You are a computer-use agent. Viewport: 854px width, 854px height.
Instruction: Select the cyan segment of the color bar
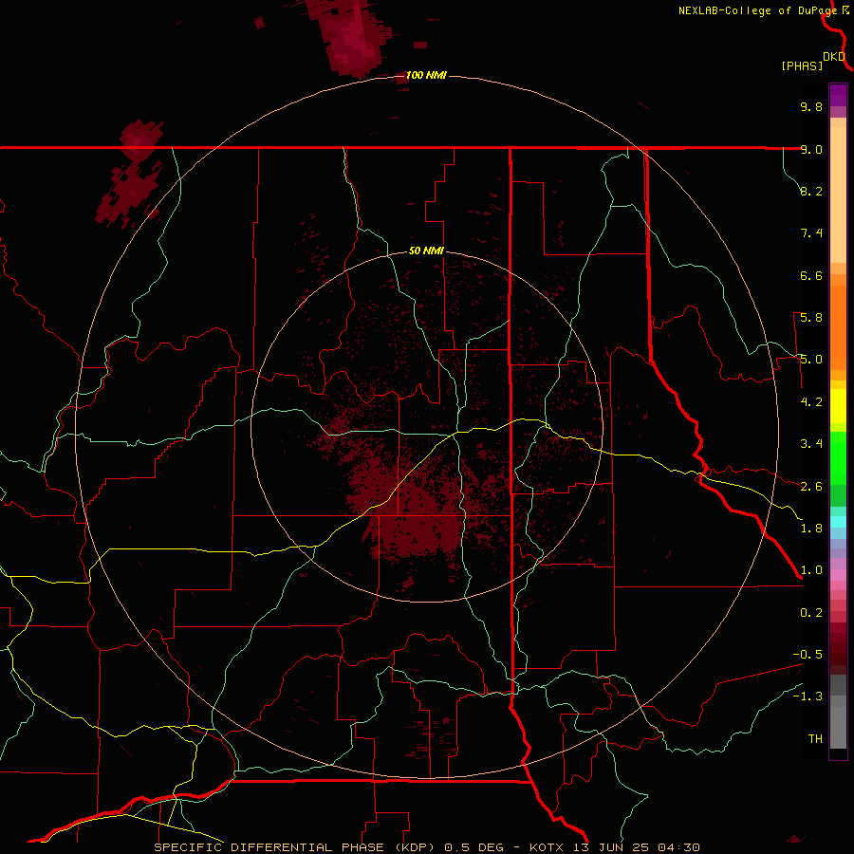[x=838, y=522]
